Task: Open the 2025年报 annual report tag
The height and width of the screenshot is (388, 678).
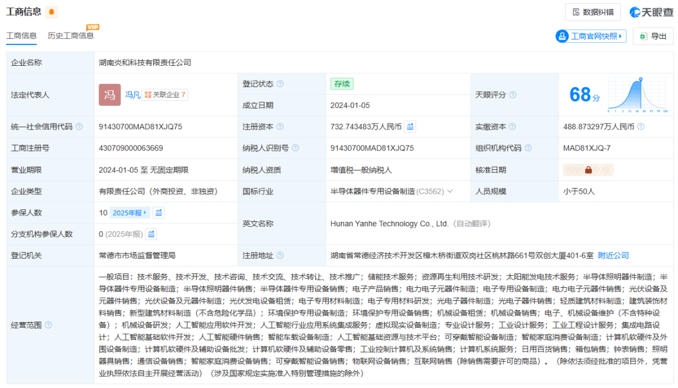Action: [x=130, y=212]
